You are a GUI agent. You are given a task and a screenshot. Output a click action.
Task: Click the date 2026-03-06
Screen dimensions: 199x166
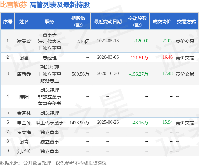tap(108, 57)
